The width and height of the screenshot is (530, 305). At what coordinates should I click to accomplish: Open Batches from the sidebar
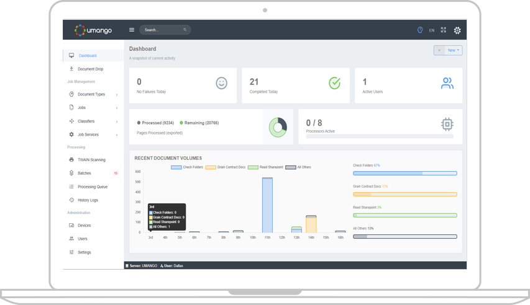[85, 173]
